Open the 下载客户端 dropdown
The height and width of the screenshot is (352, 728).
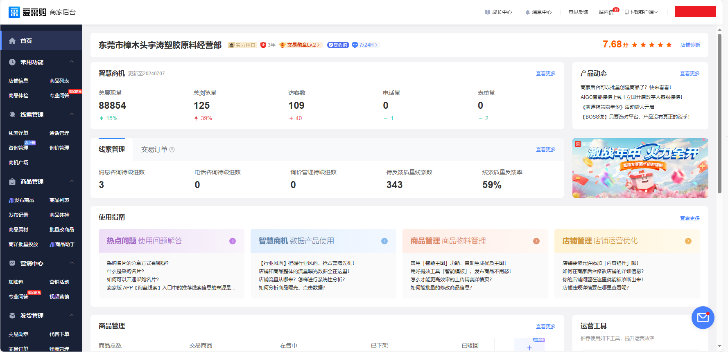click(x=641, y=12)
